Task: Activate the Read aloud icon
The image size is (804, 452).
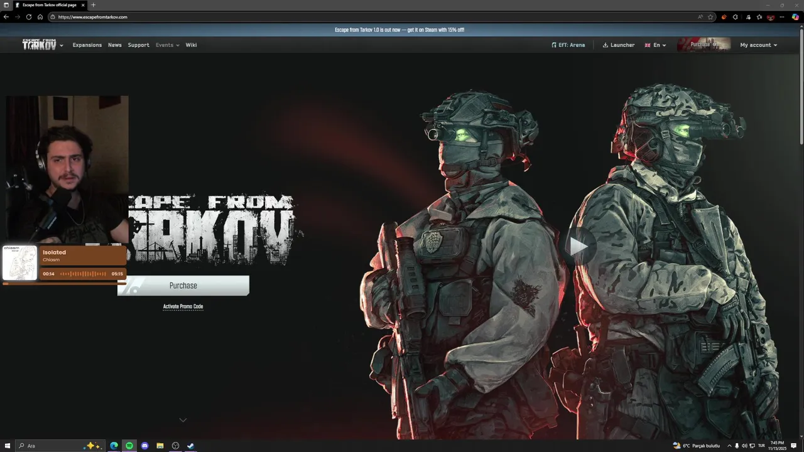Action: [700, 17]
